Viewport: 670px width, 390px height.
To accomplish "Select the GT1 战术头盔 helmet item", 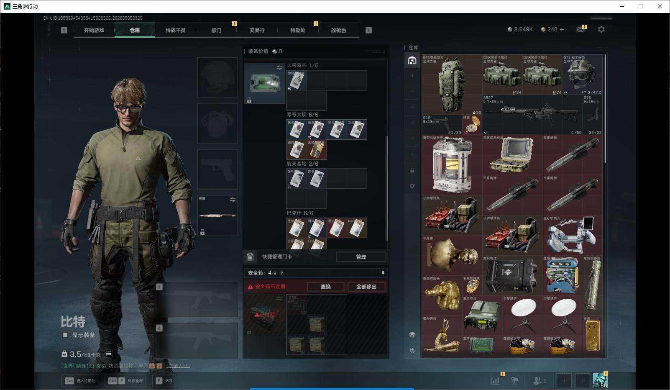I will (582, 74).
